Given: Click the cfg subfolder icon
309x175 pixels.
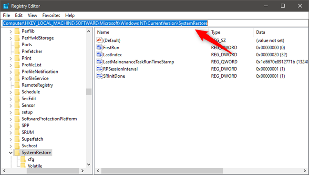Looking at the screenshot, I should [x=23, y=159].
